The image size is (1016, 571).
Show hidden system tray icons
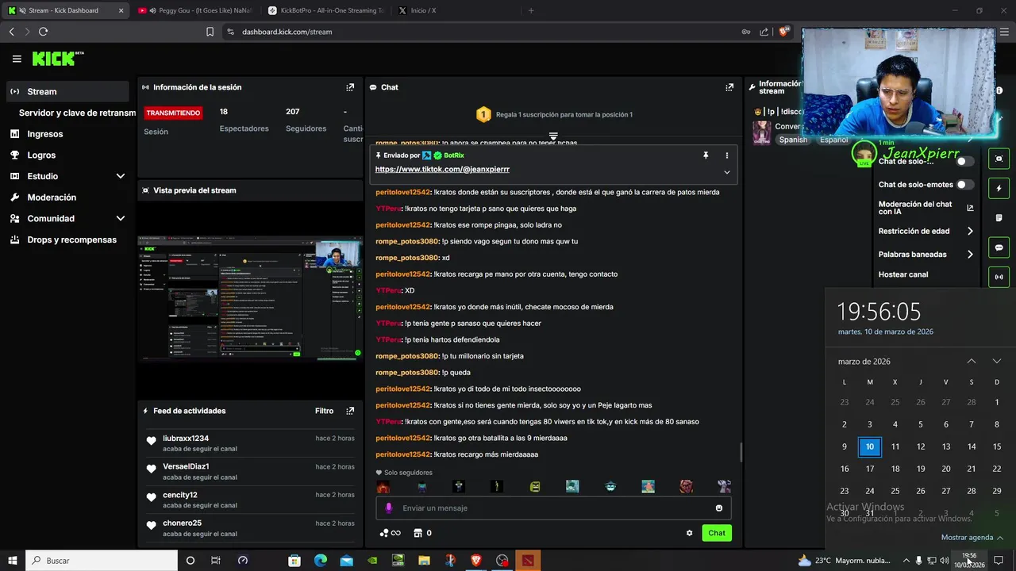click(906, 561)
